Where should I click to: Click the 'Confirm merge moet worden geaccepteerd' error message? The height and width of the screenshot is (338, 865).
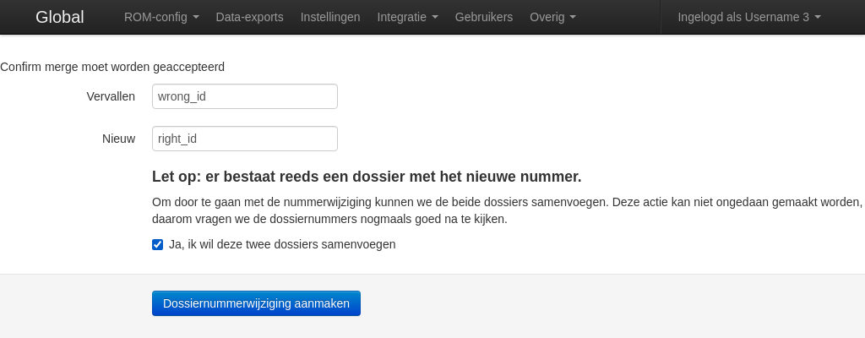112,66
